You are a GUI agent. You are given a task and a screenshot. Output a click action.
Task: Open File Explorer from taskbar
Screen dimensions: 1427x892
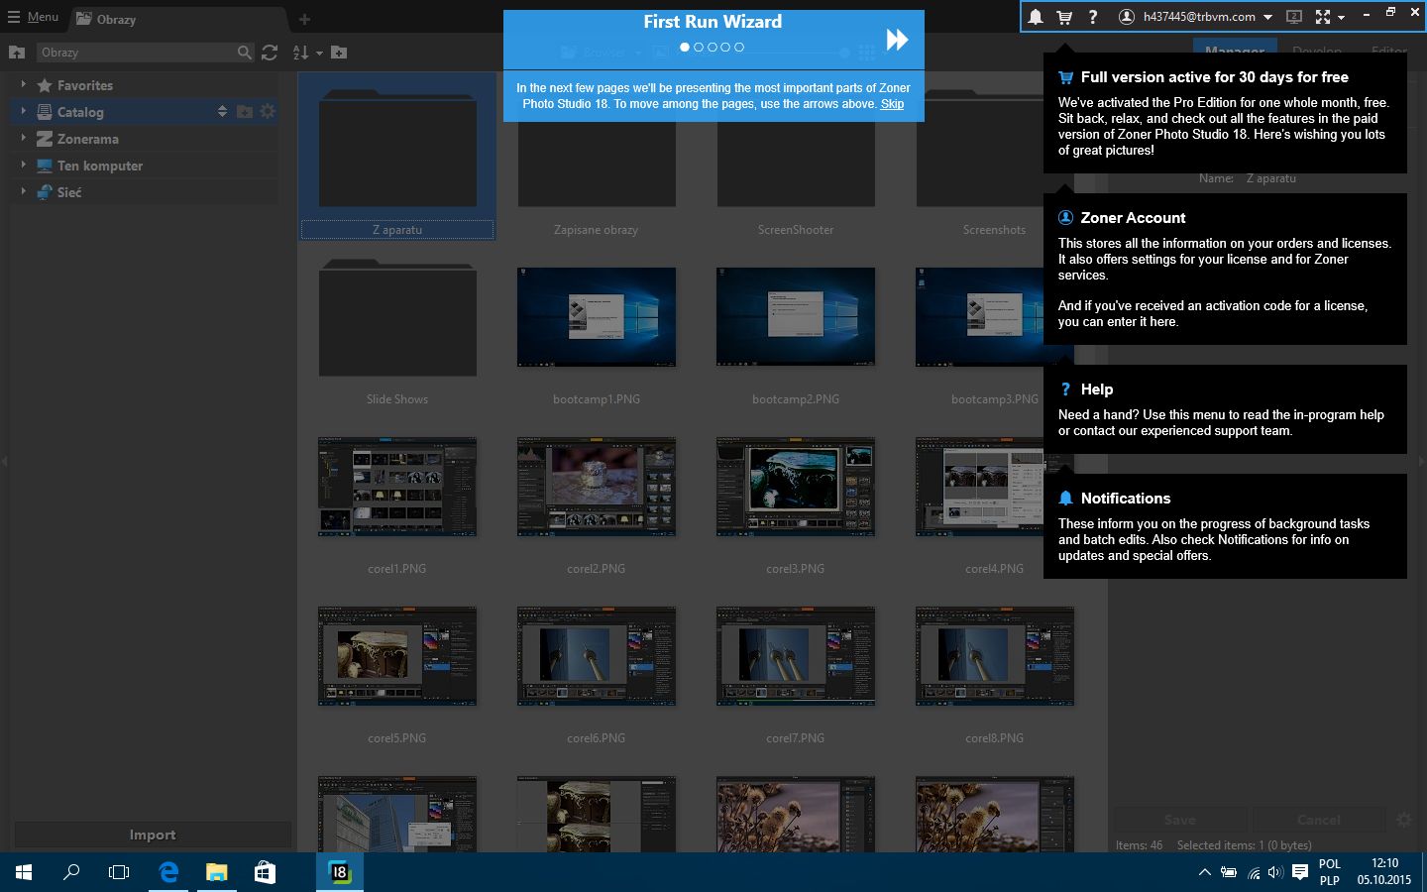point(216,872)
